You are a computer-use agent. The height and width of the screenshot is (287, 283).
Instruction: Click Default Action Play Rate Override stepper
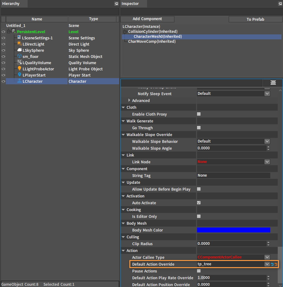pyautogui.click(x=268, y=278)
